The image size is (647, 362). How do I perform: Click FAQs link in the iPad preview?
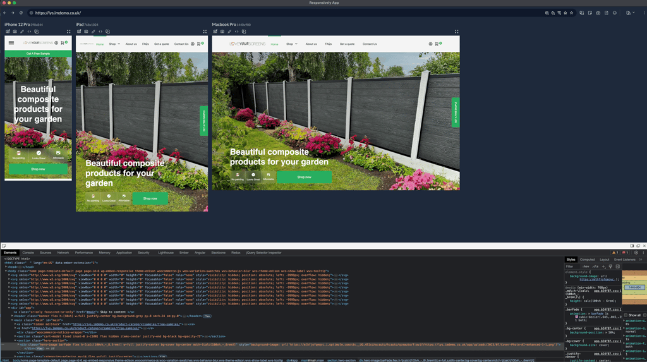146,44
